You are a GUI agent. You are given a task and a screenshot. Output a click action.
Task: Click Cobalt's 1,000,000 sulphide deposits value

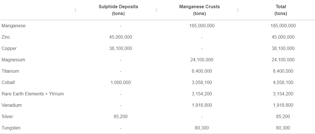(121, 82)
